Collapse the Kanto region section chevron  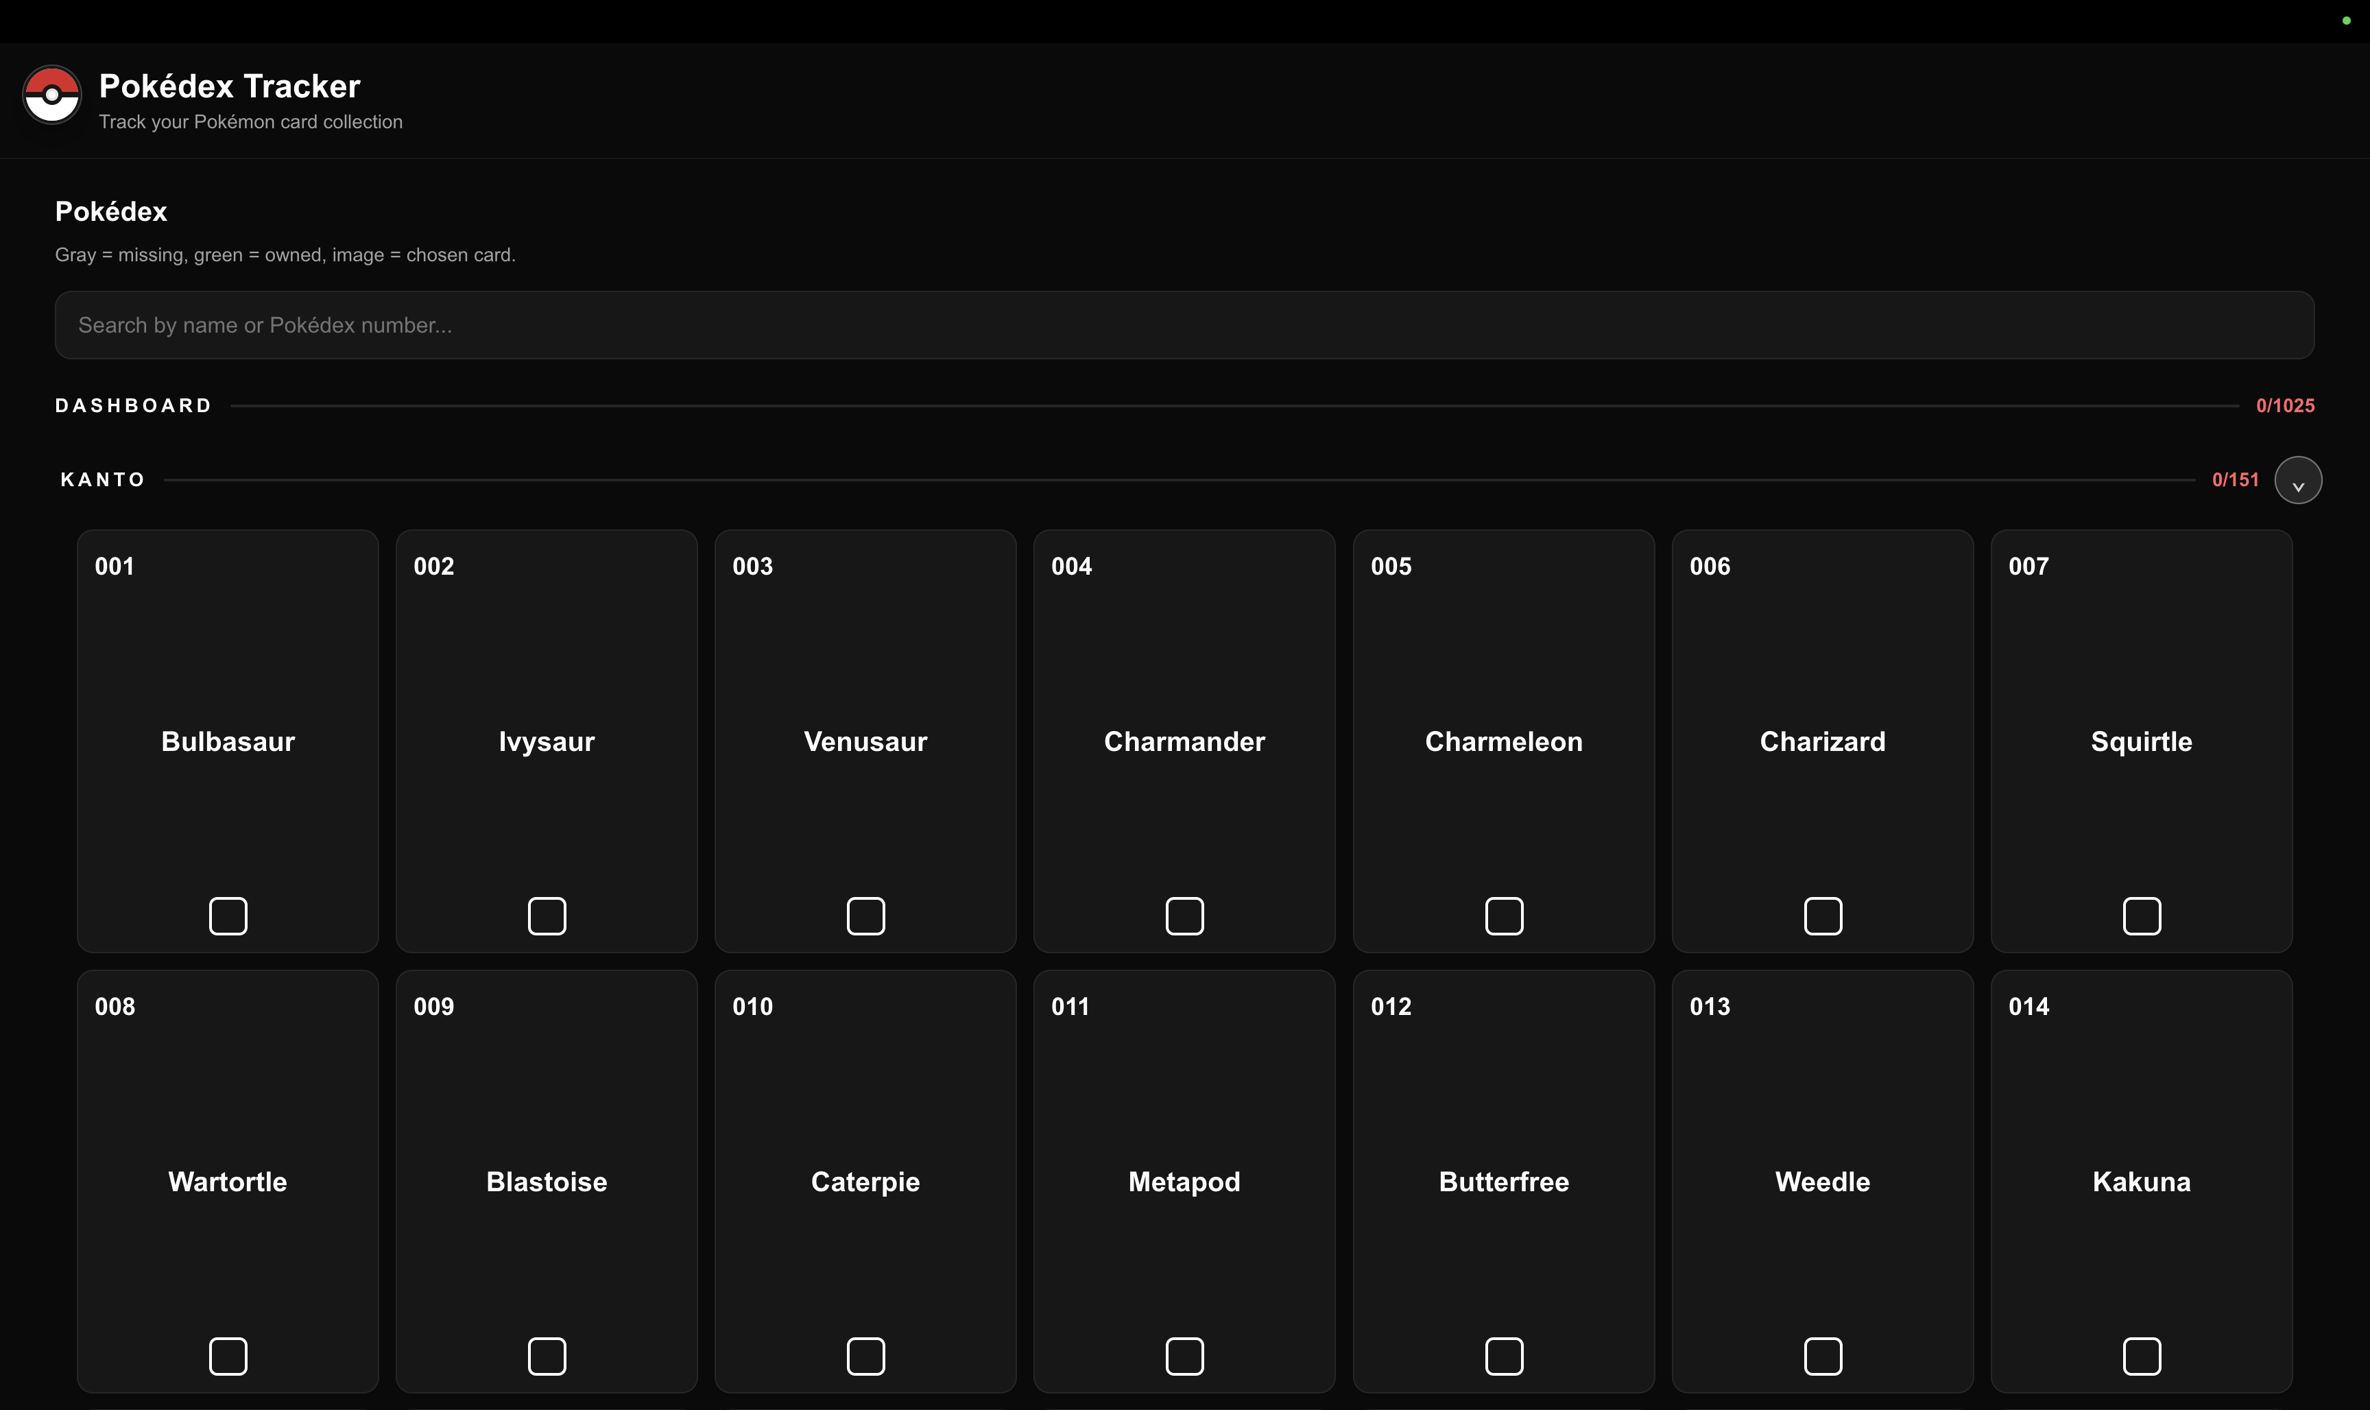[2298, 480]
